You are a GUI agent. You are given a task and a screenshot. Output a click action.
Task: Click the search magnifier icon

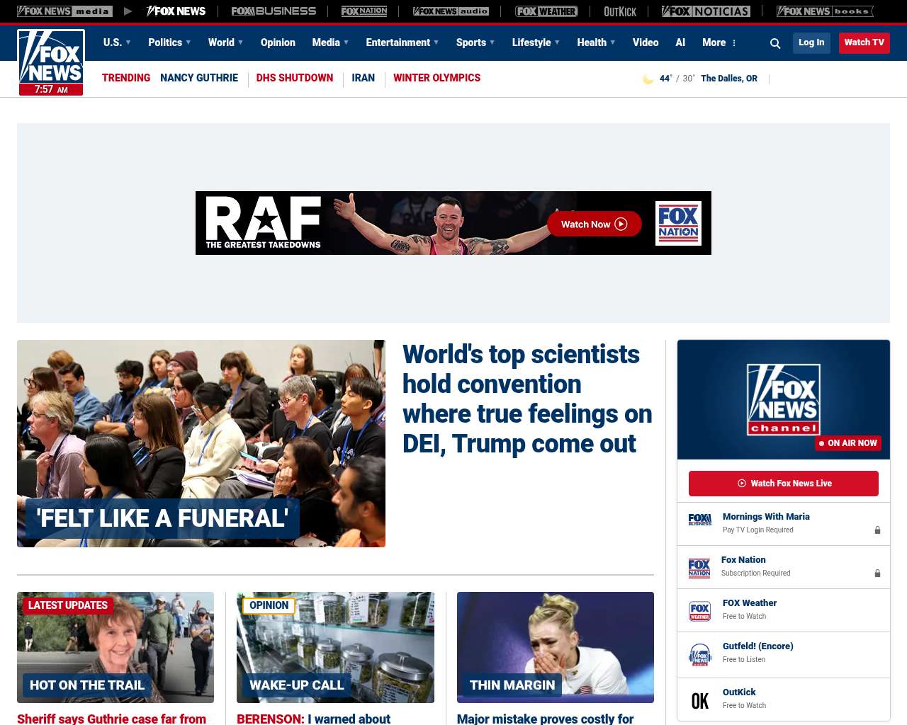coord(775,43)
